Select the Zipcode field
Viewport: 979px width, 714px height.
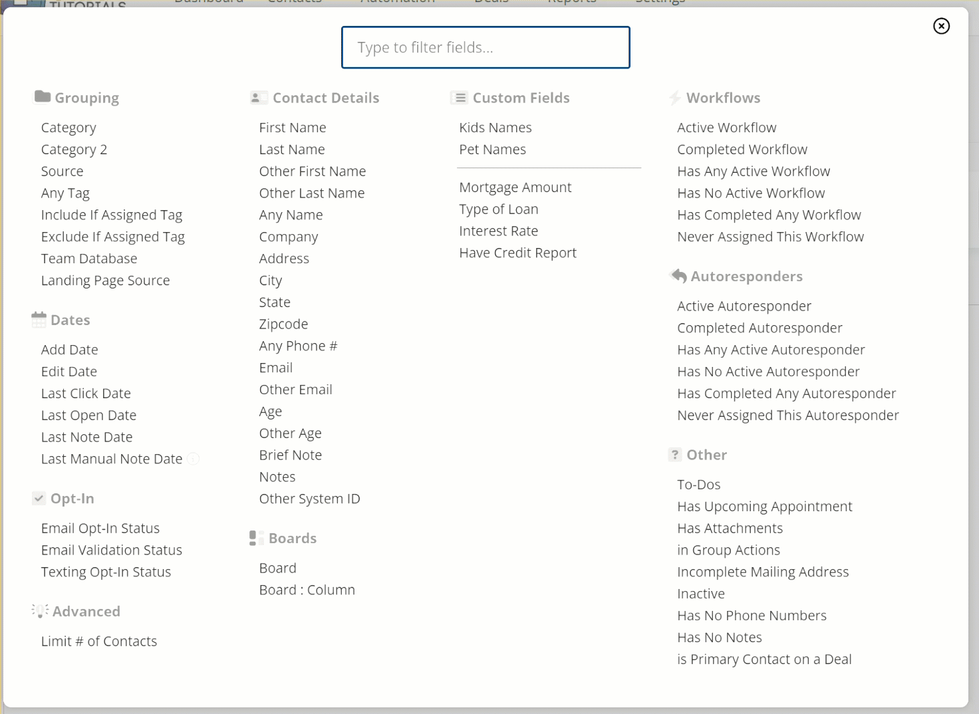coord(284,324)
